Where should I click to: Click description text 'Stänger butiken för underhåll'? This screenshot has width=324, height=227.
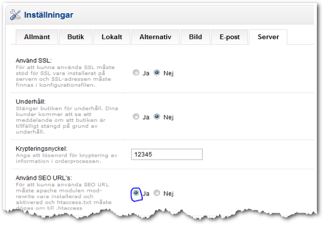tap(67, 120)
